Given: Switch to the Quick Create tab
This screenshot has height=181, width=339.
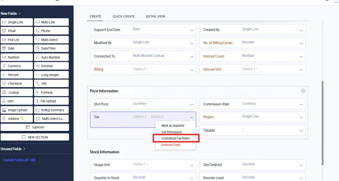Looking at the screenshot, I should 124,17.
